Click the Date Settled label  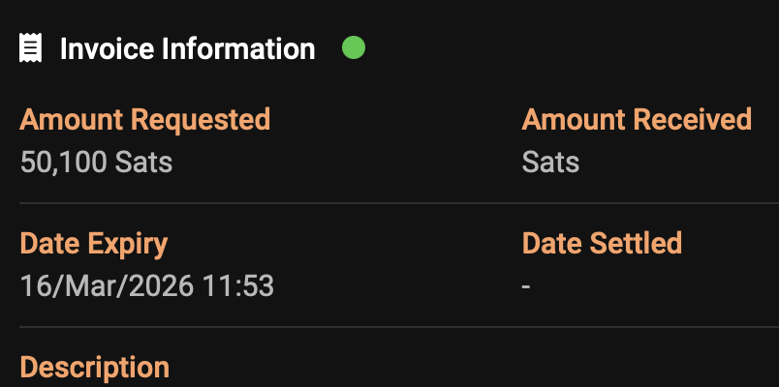click(x=602, y=243)
